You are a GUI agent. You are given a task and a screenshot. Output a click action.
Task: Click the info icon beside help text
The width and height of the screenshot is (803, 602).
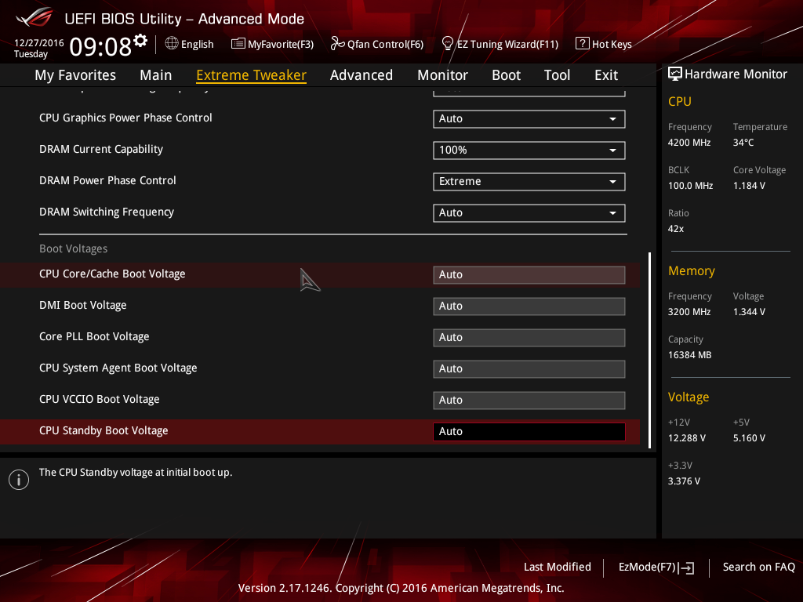[x=19, y=480]
